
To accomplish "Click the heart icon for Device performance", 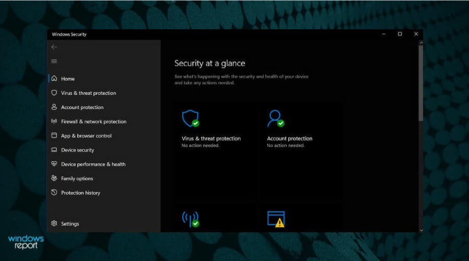I will (x=54, y=164).
